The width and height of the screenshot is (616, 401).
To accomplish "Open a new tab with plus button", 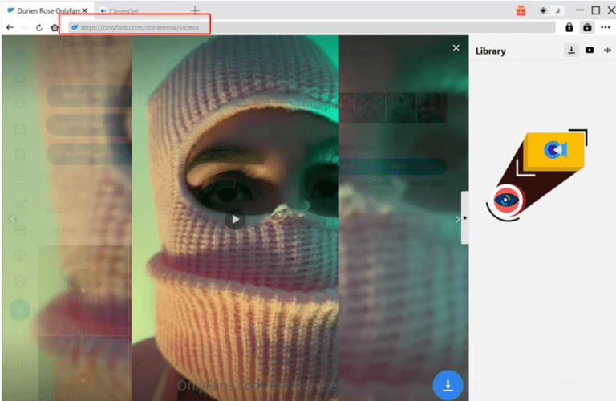I will click(195, 10).
